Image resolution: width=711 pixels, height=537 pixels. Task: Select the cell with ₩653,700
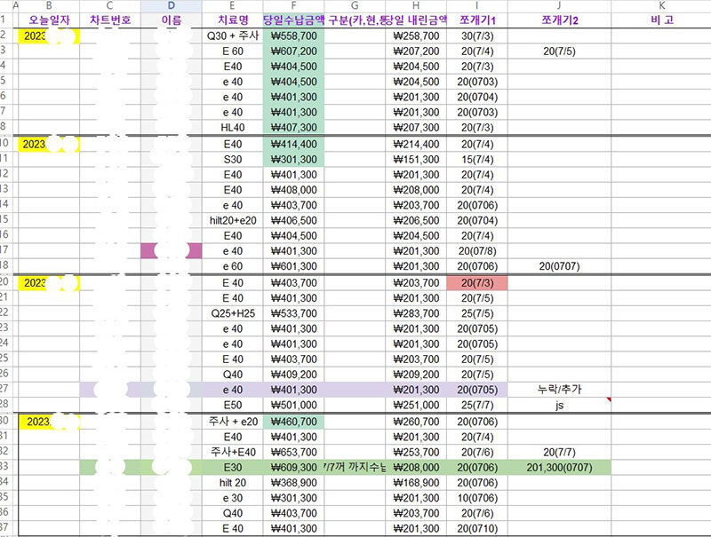click(x=293, y=452)
